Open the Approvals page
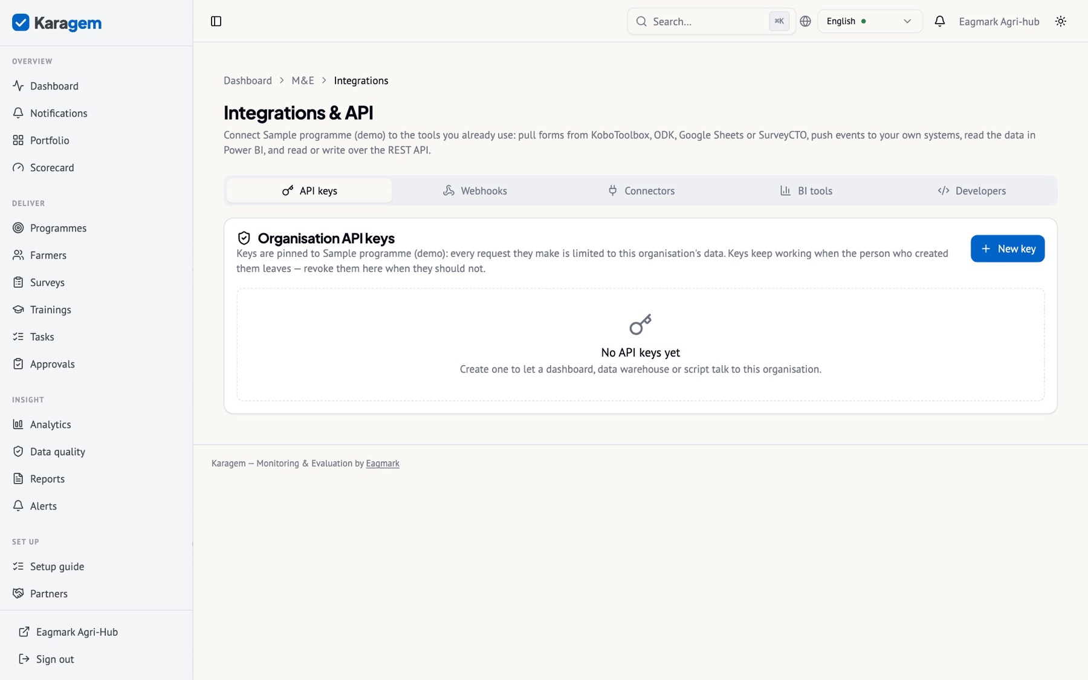Viewport: 1088px width, 680px height. pyautogui.click(x=97, y=364)
